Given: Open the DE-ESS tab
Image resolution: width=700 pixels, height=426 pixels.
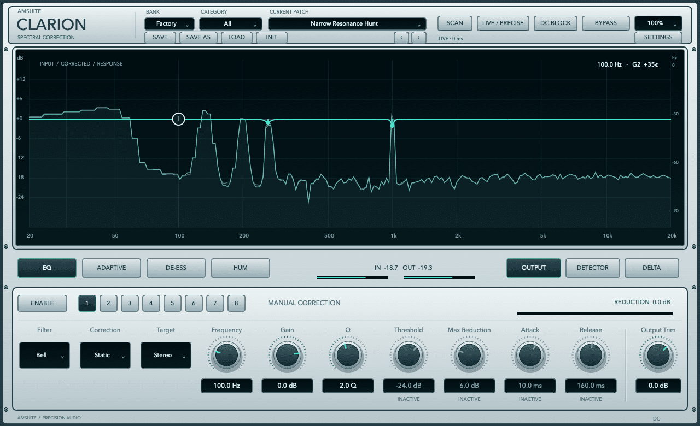Looking at the screenshot, I should (176, 268).
